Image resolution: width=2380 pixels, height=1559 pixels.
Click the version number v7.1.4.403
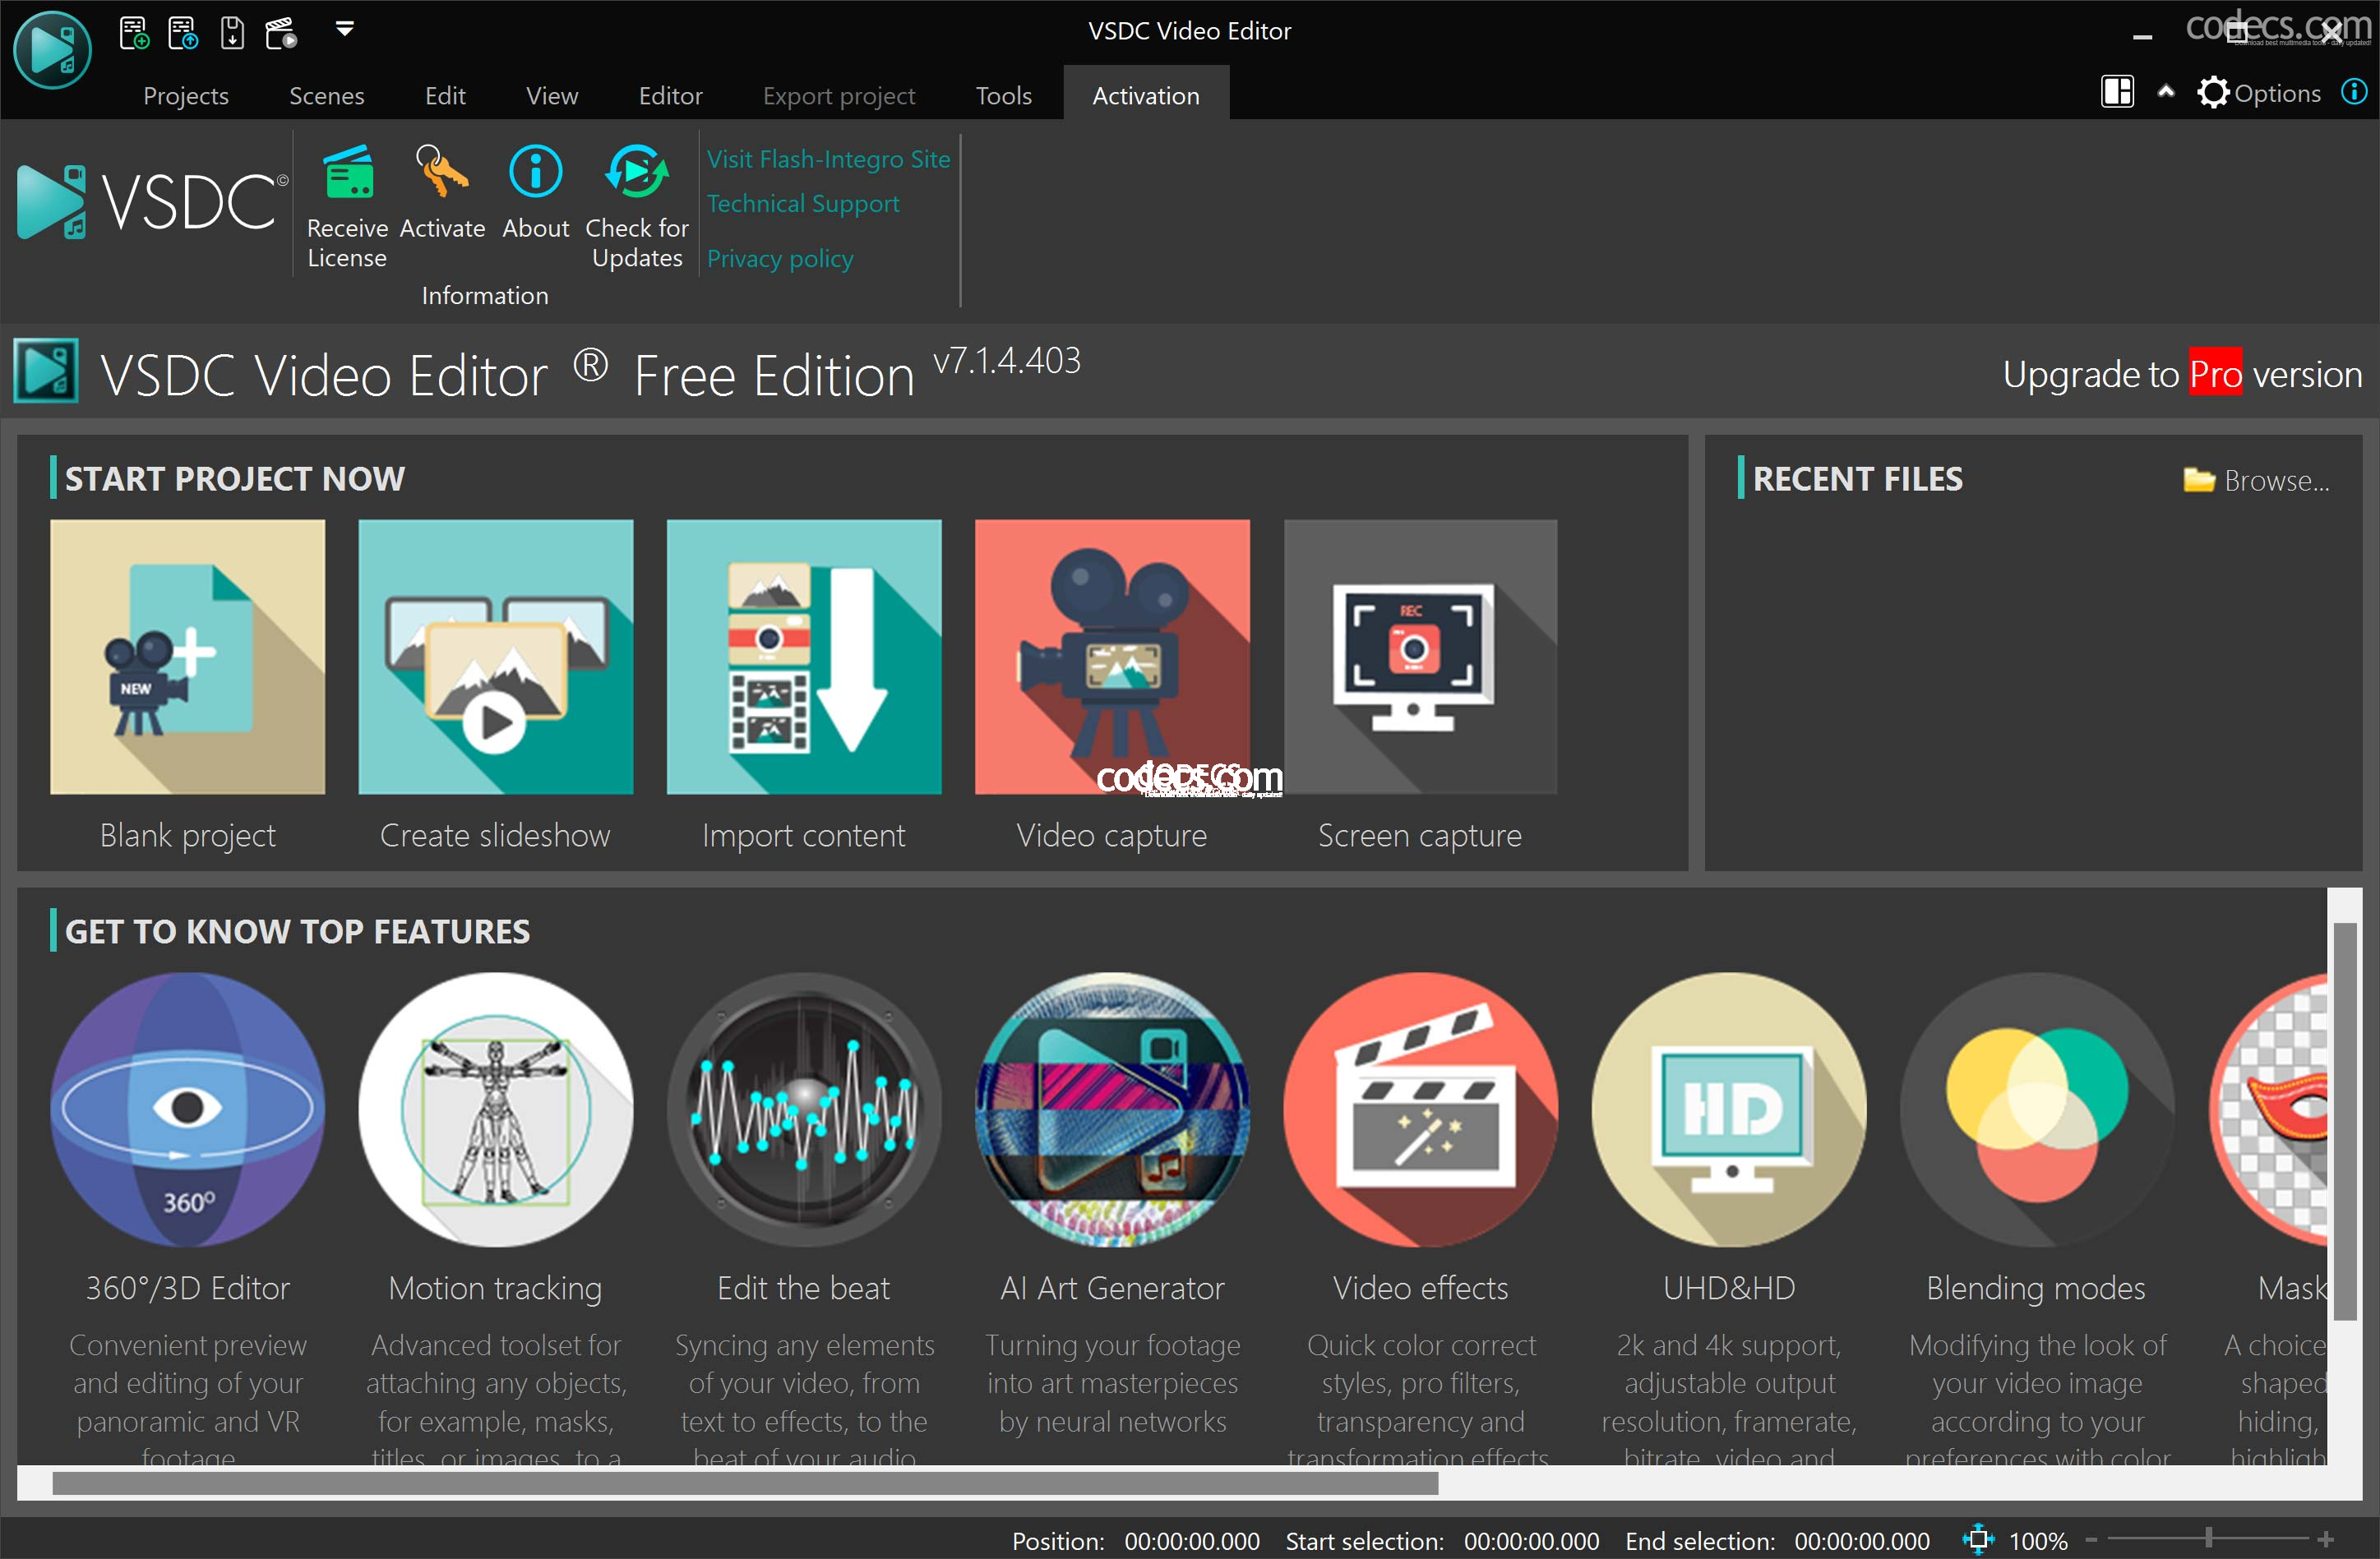pyautogui.click(x=1007, y=361)
